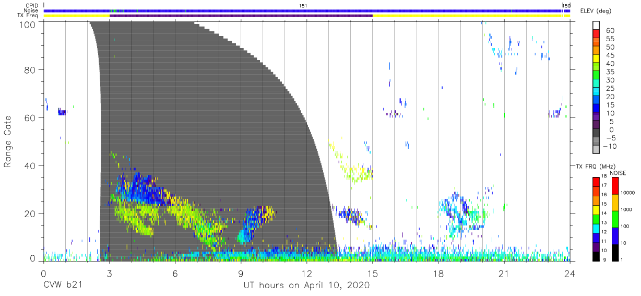This screenshot has height=296, width=641.
Task: Click the 24 tick on UT hours axis
Action: 569,273
